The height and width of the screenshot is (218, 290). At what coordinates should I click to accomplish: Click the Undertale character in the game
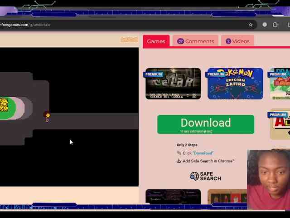(x=47, y=117)
